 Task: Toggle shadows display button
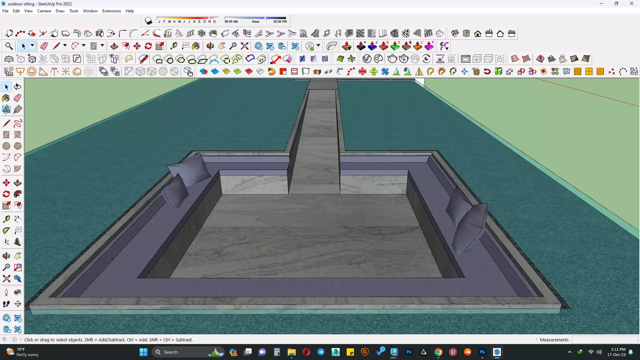pyautogui.click(x=149, y=21)
